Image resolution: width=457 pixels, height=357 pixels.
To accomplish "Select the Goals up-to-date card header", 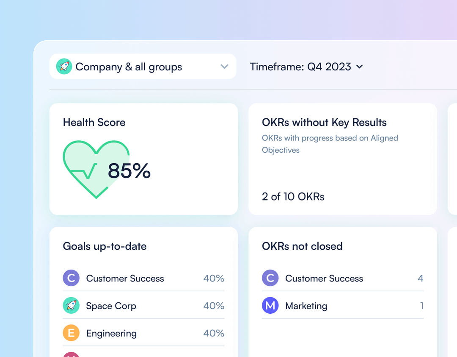I will [x=105, y=246].
